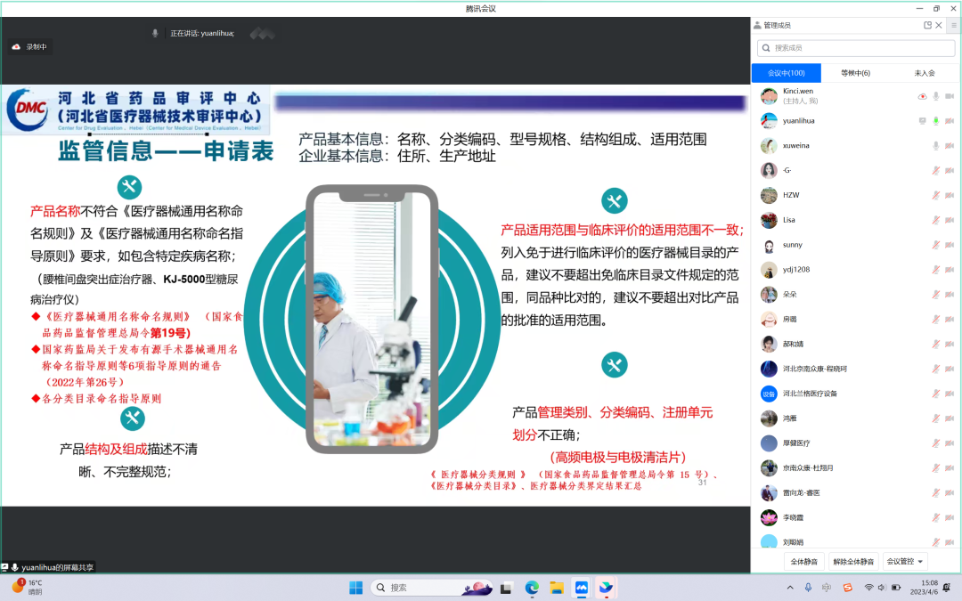Toggle xuweina's microphone
962x601 pixels.
(x=935, y=146)
